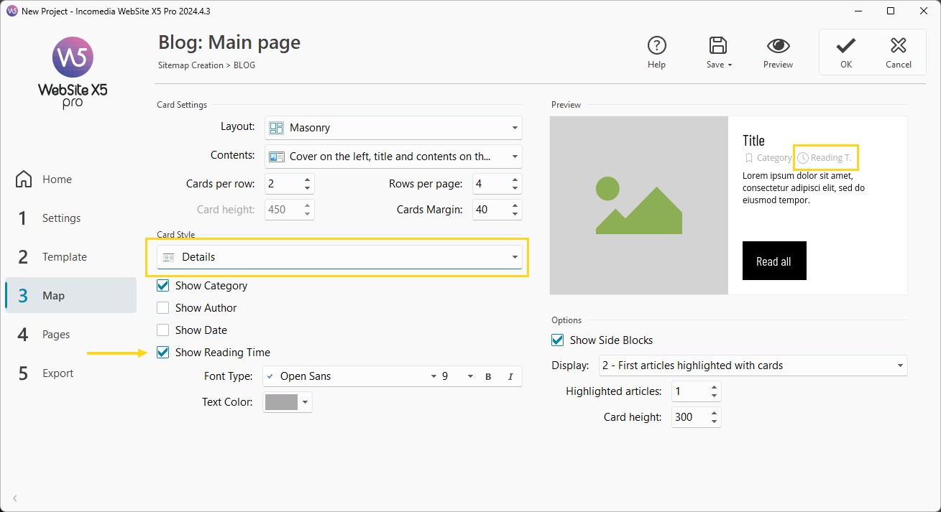941x512 pixels.
Task: Click the Blog: Main page heading
Action: [229, 43]
